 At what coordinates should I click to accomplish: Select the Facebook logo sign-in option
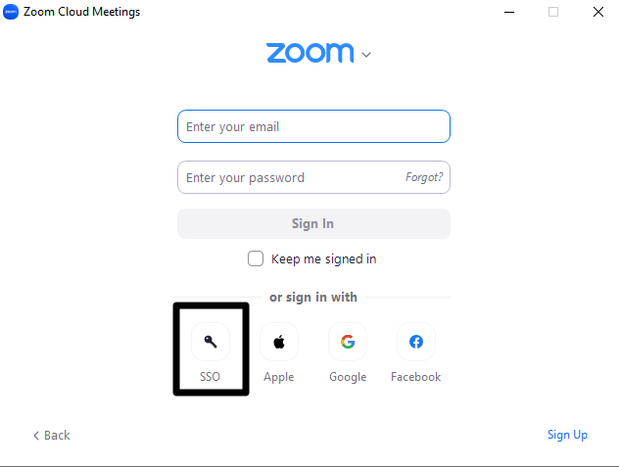416,342
